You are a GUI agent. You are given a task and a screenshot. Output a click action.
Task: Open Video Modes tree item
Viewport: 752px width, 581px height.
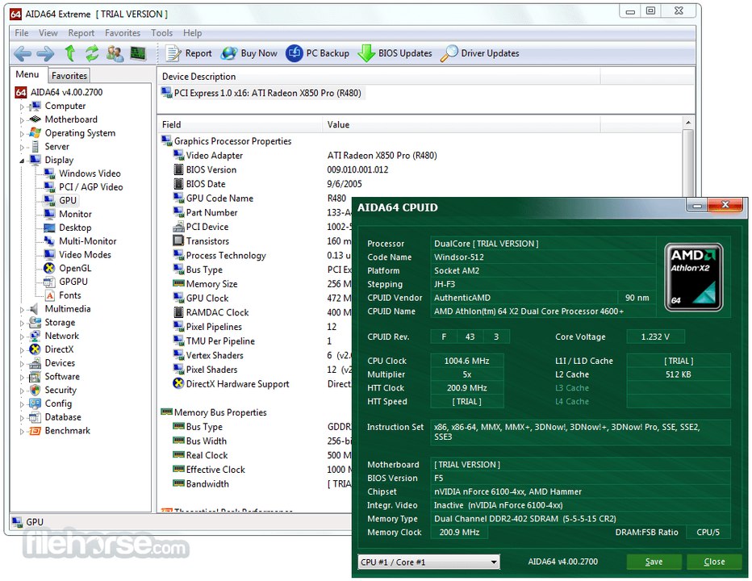pos(85,255)
